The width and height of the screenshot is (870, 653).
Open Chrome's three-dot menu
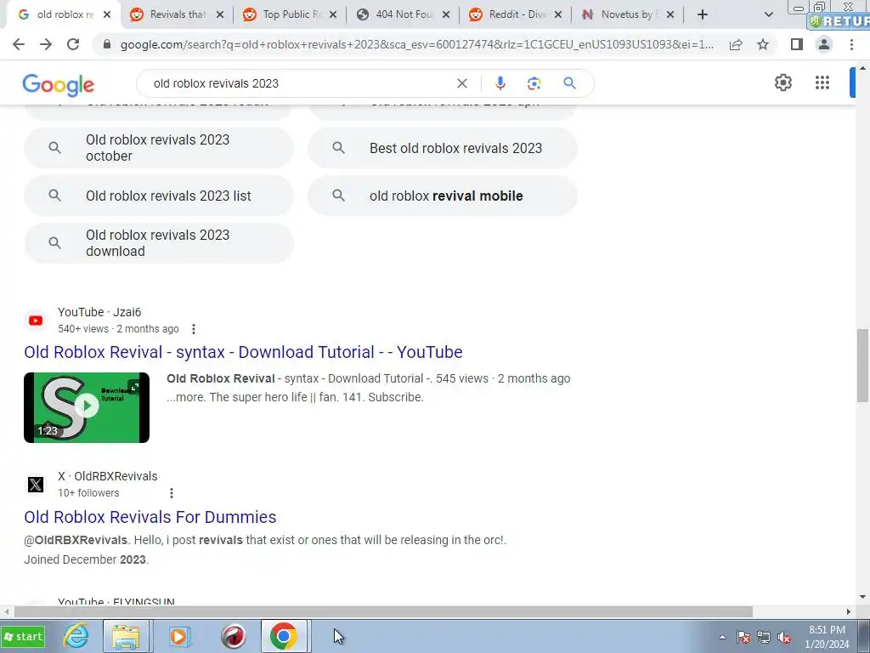tap(851, 44)
